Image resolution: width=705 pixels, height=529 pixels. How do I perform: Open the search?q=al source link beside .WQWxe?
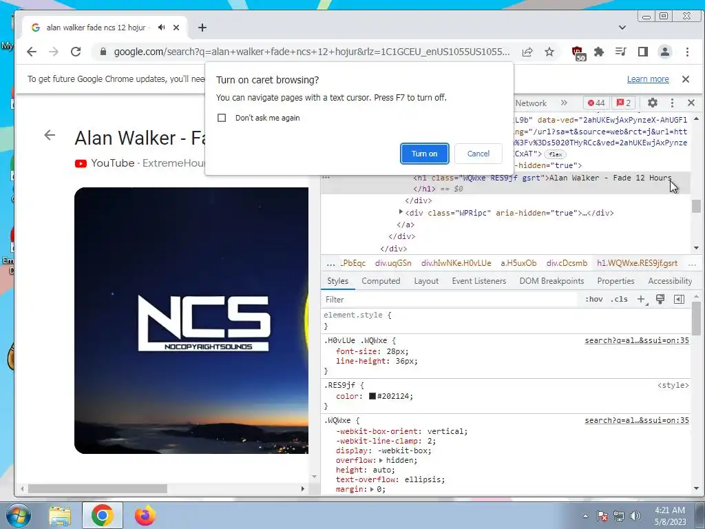(637, 421)
